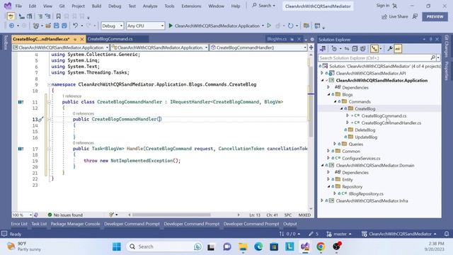Open the Output tab
Viewport: 453px width, 255px height.
289,224
